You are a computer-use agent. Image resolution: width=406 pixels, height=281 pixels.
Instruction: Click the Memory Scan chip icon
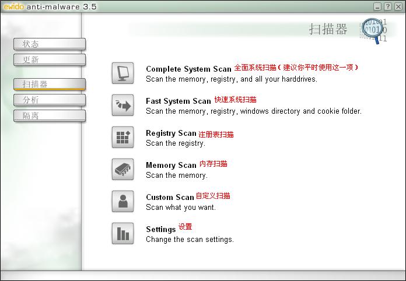[x=123, y=170]
